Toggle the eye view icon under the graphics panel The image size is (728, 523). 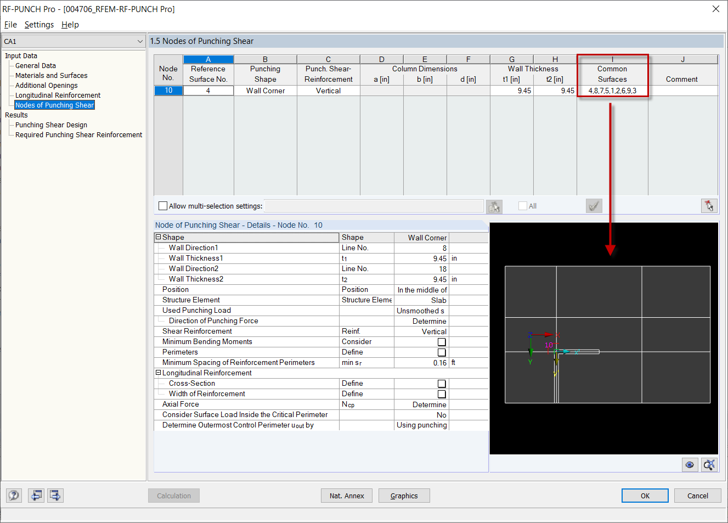(x=690, y=464)
